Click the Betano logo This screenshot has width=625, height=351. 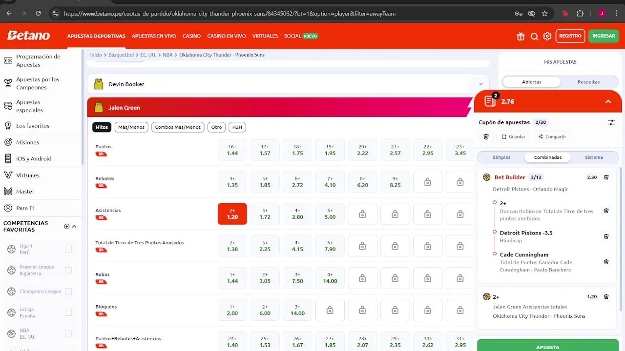pos(28,36)
